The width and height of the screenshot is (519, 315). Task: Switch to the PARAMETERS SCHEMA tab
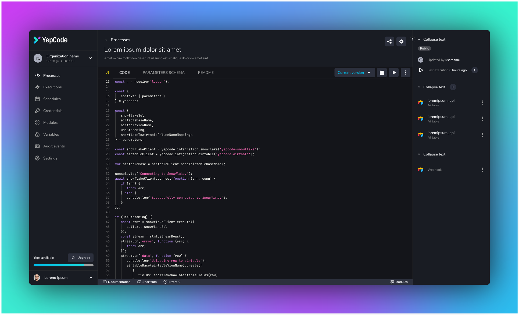pyautogui.click(x=163, y=73)
